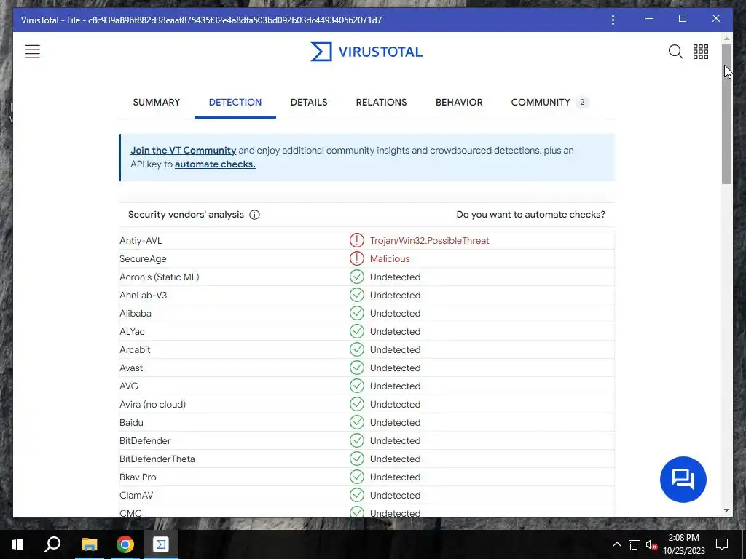
Task: Click the check icon in Alibaba row
Action: tap(356, 313)
